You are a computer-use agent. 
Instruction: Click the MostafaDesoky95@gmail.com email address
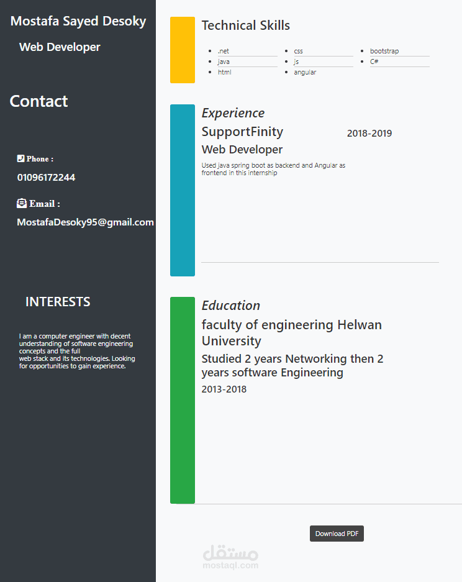tap(85, 222)
